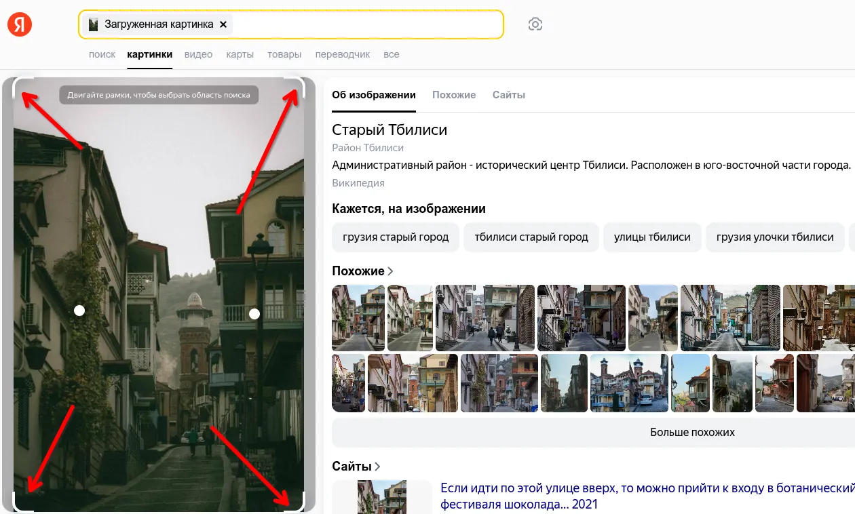Open first similar image thumbnail
Image resolution: width=855 pixels, height=514 pixels.
click(358, 317)
